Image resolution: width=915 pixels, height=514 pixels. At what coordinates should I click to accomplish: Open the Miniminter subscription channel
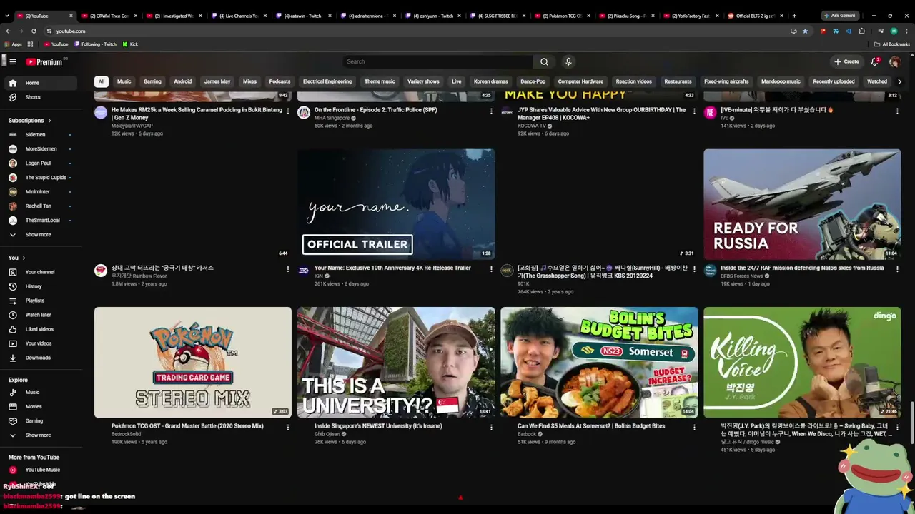pyautogui.click(x=40, y=191)
